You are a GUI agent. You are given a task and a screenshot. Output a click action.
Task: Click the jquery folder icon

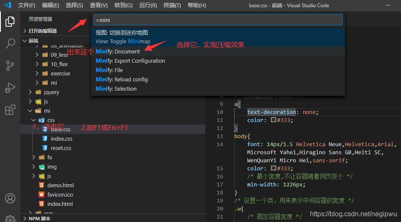[x=39, y=92]
